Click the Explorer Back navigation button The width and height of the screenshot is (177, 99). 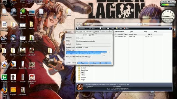[x=77, y=24]
